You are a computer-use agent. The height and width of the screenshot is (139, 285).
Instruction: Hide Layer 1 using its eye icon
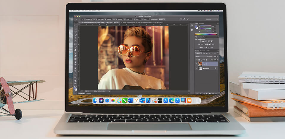[x=196, y=64]
